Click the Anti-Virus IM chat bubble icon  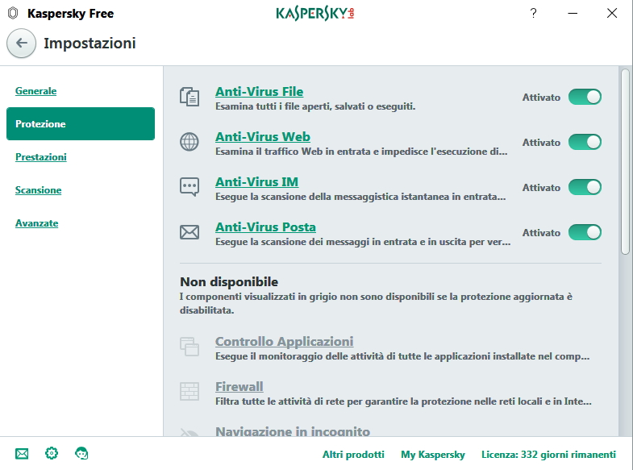189,187
